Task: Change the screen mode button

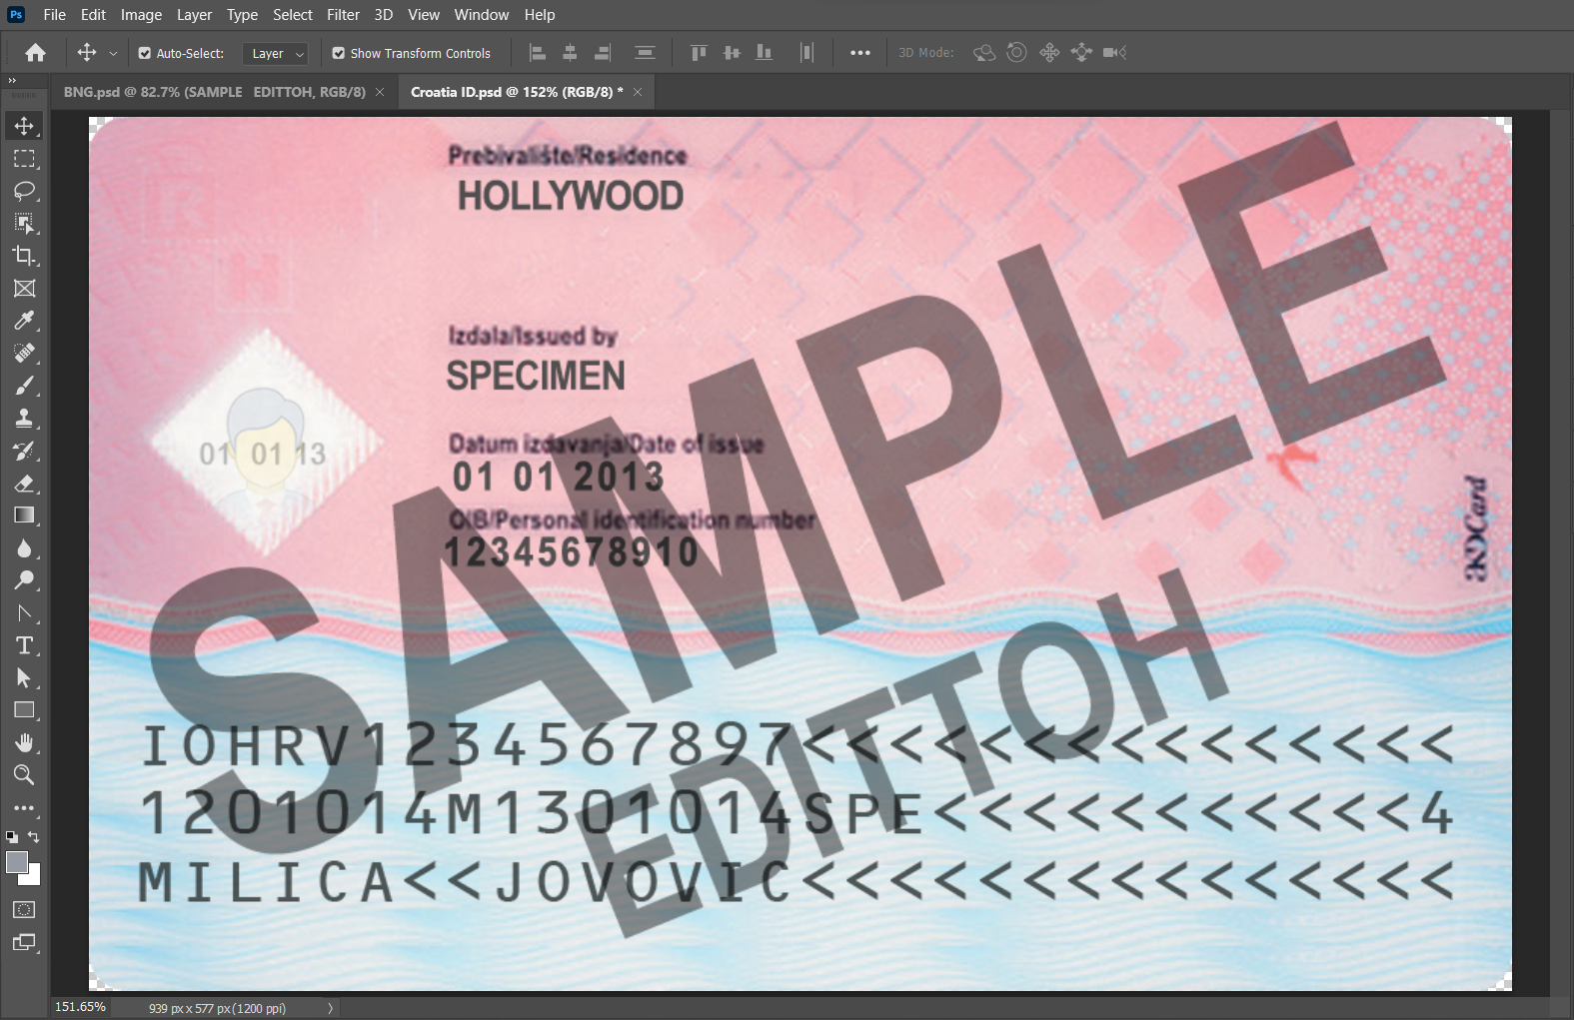Action: 24,942
